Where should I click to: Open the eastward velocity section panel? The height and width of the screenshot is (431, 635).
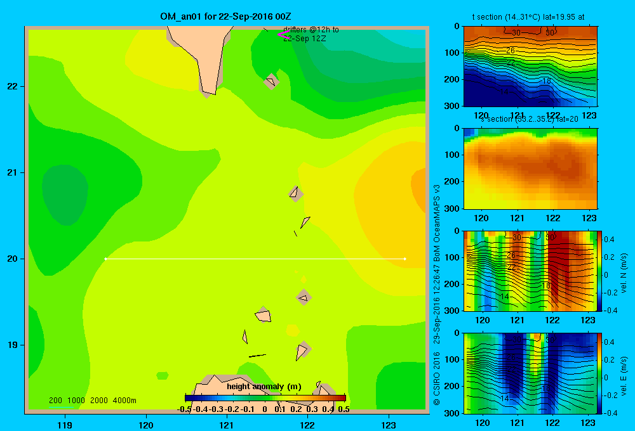point(530,373)
